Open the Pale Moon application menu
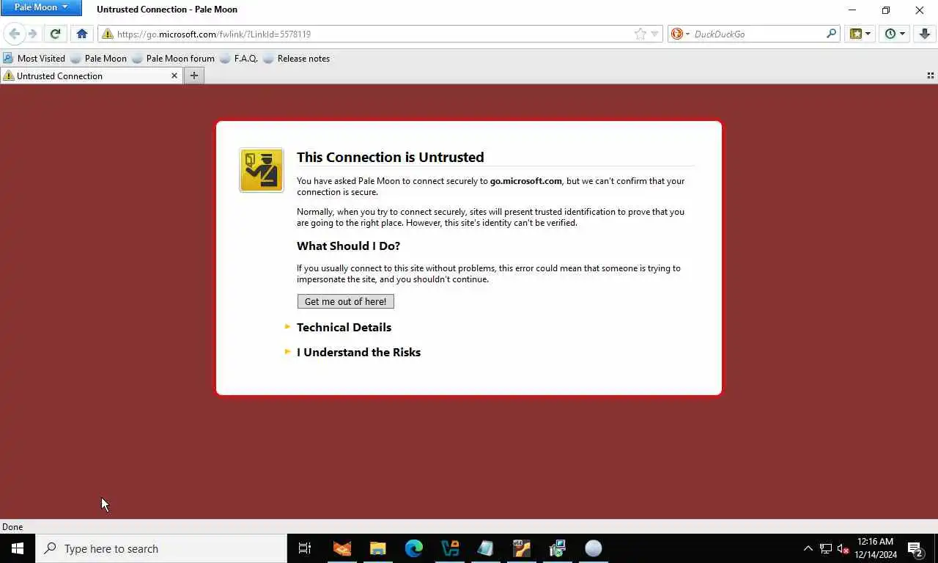 pyautogui.click(x=41, y=7)
